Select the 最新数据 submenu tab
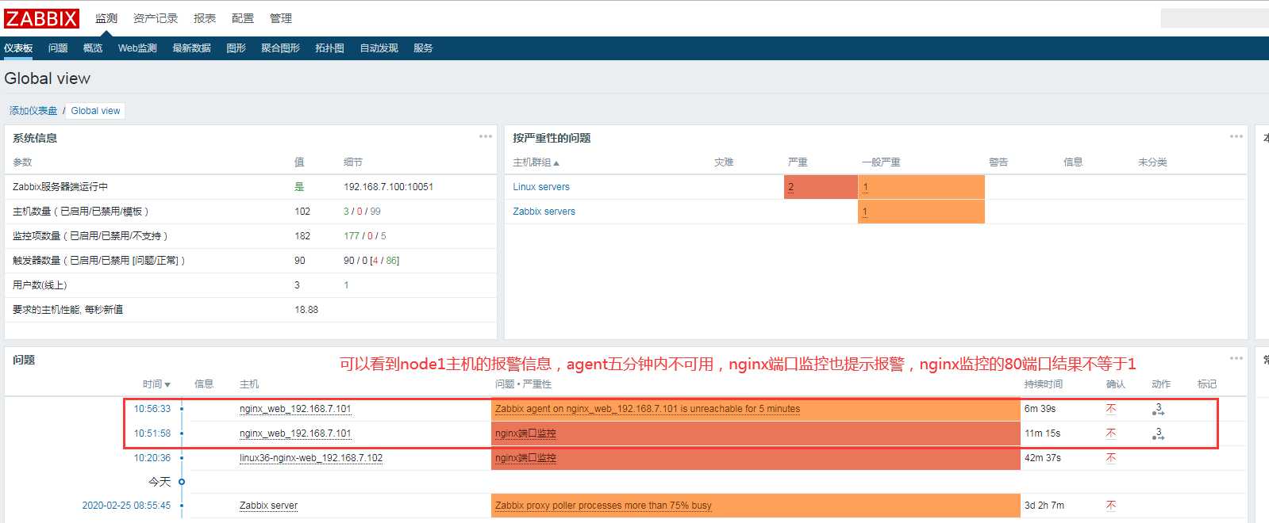The width and height of the screenshot is (1269, 523). (x=191, y=48)
